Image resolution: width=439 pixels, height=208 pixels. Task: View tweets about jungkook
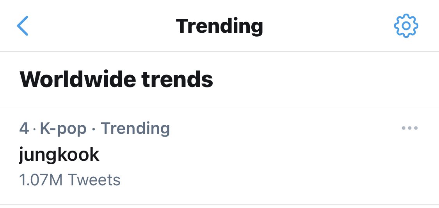[219, 156]
